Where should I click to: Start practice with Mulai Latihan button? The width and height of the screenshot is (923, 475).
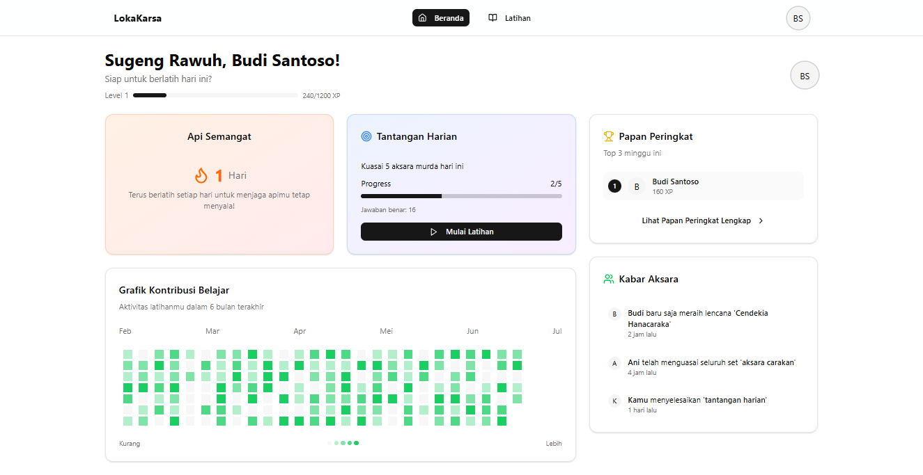pos(461,232)
